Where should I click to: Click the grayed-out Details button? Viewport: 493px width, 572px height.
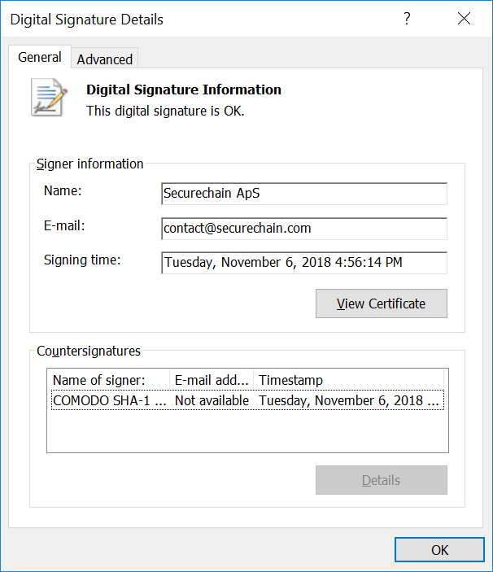[381, 480]
